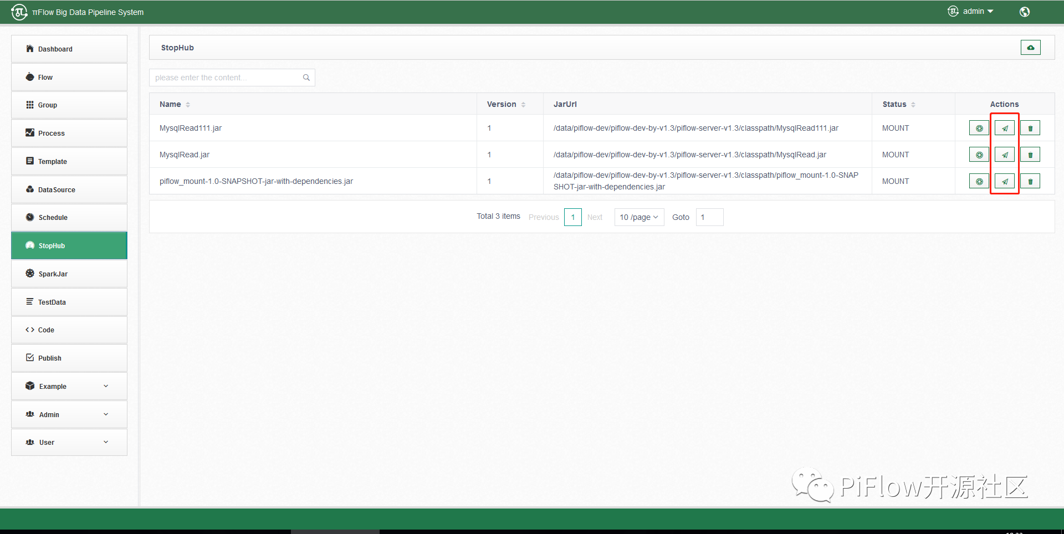Viewport: 1064px width, 534px height.
Task: Click the search magnifier icon
Action: point(306,78)
